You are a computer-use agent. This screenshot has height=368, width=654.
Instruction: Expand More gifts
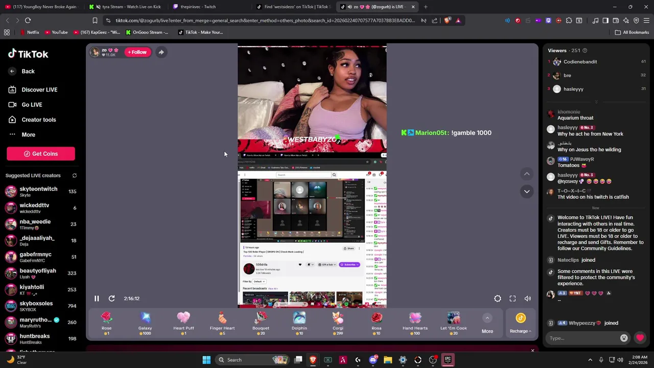pyautogui.click(x=487, y=324)
